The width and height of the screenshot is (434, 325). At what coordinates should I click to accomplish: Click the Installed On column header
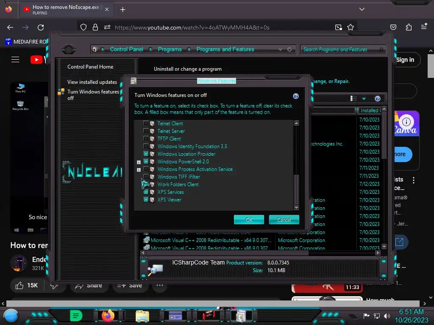[370, 110]
